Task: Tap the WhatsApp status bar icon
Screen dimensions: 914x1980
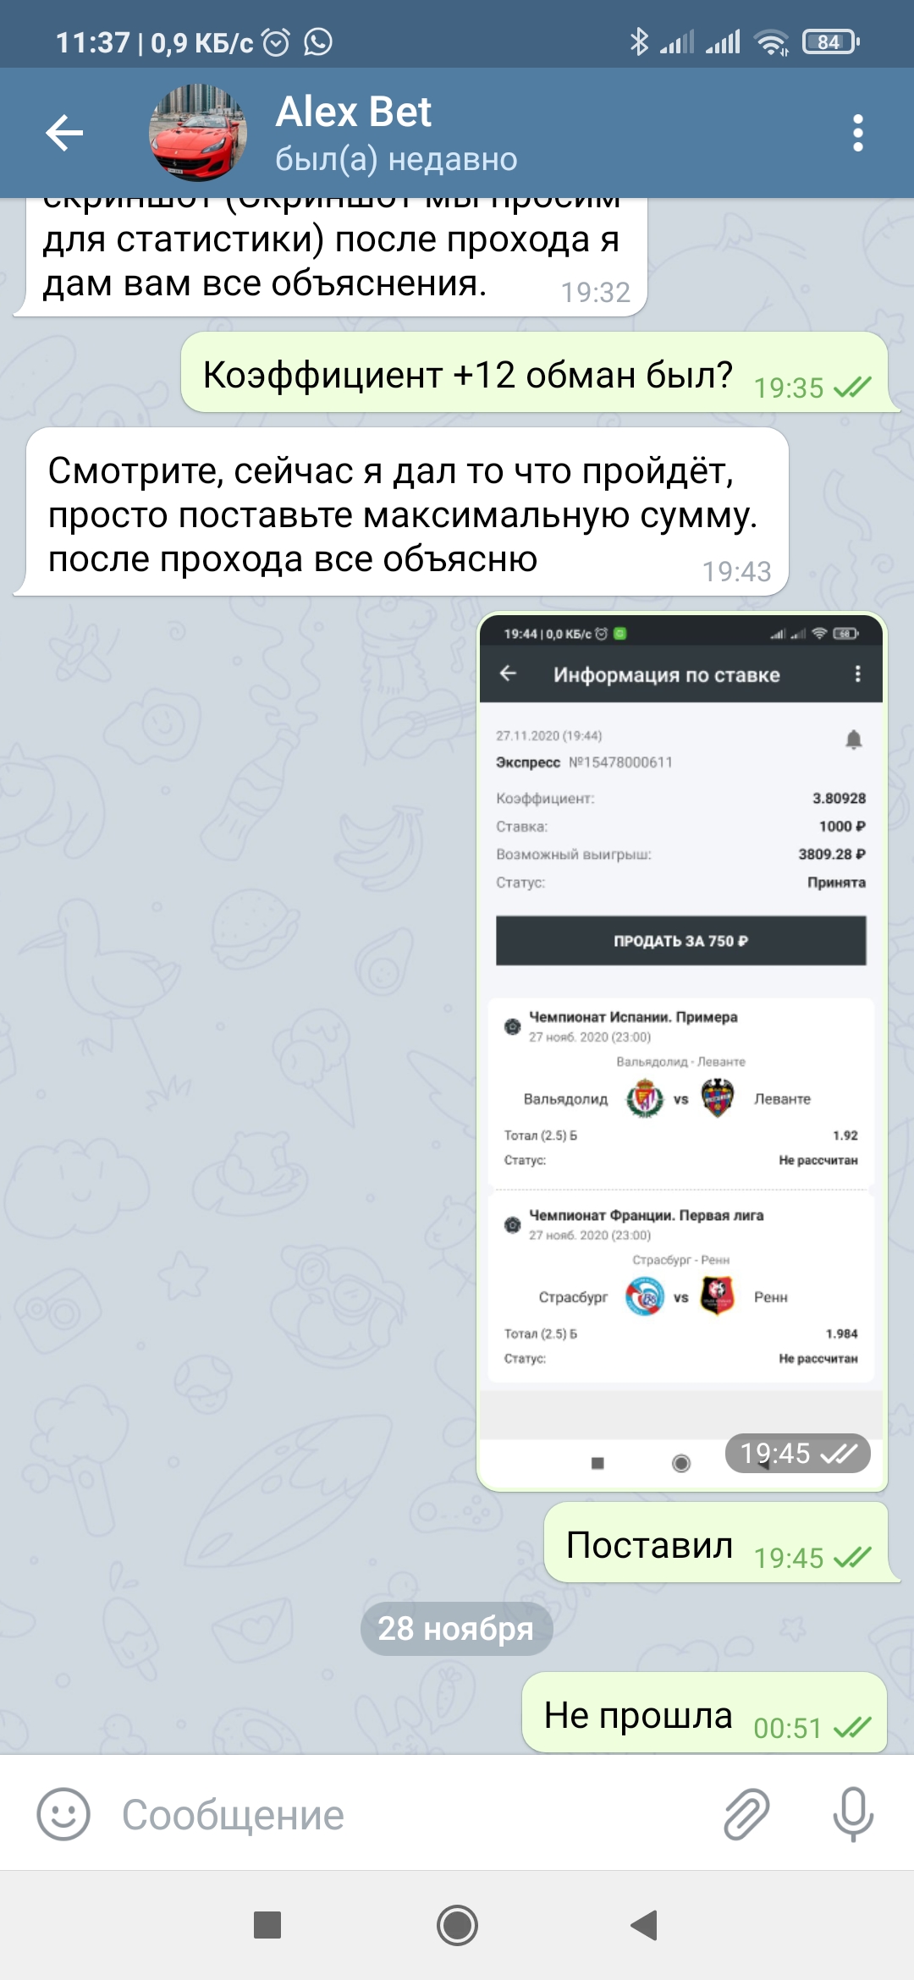Action: tap(318, 41)
